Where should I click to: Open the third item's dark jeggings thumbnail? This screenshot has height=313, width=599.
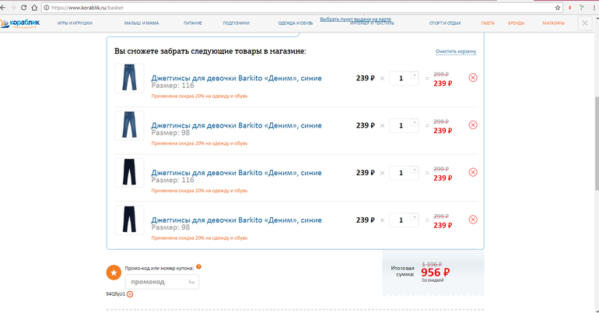coord(128,172)
